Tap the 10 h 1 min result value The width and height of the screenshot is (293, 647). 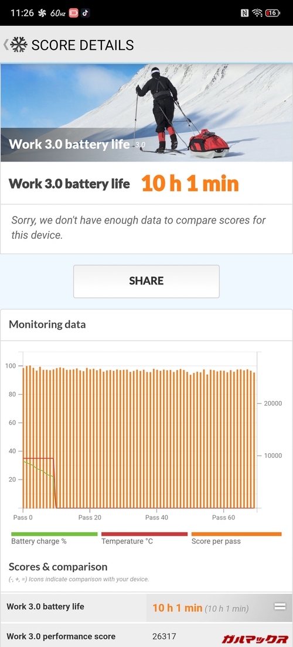coord(190,184)
